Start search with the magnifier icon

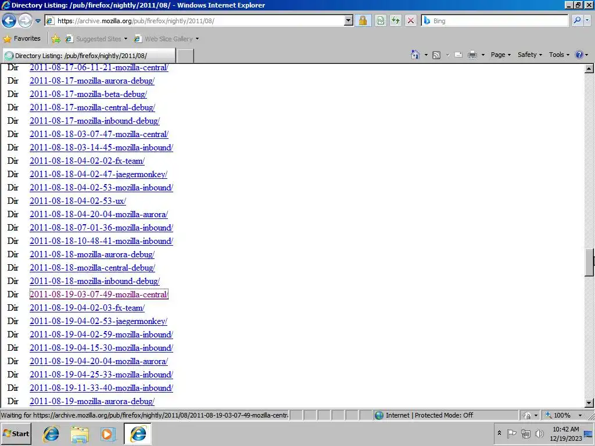(577, 20)
